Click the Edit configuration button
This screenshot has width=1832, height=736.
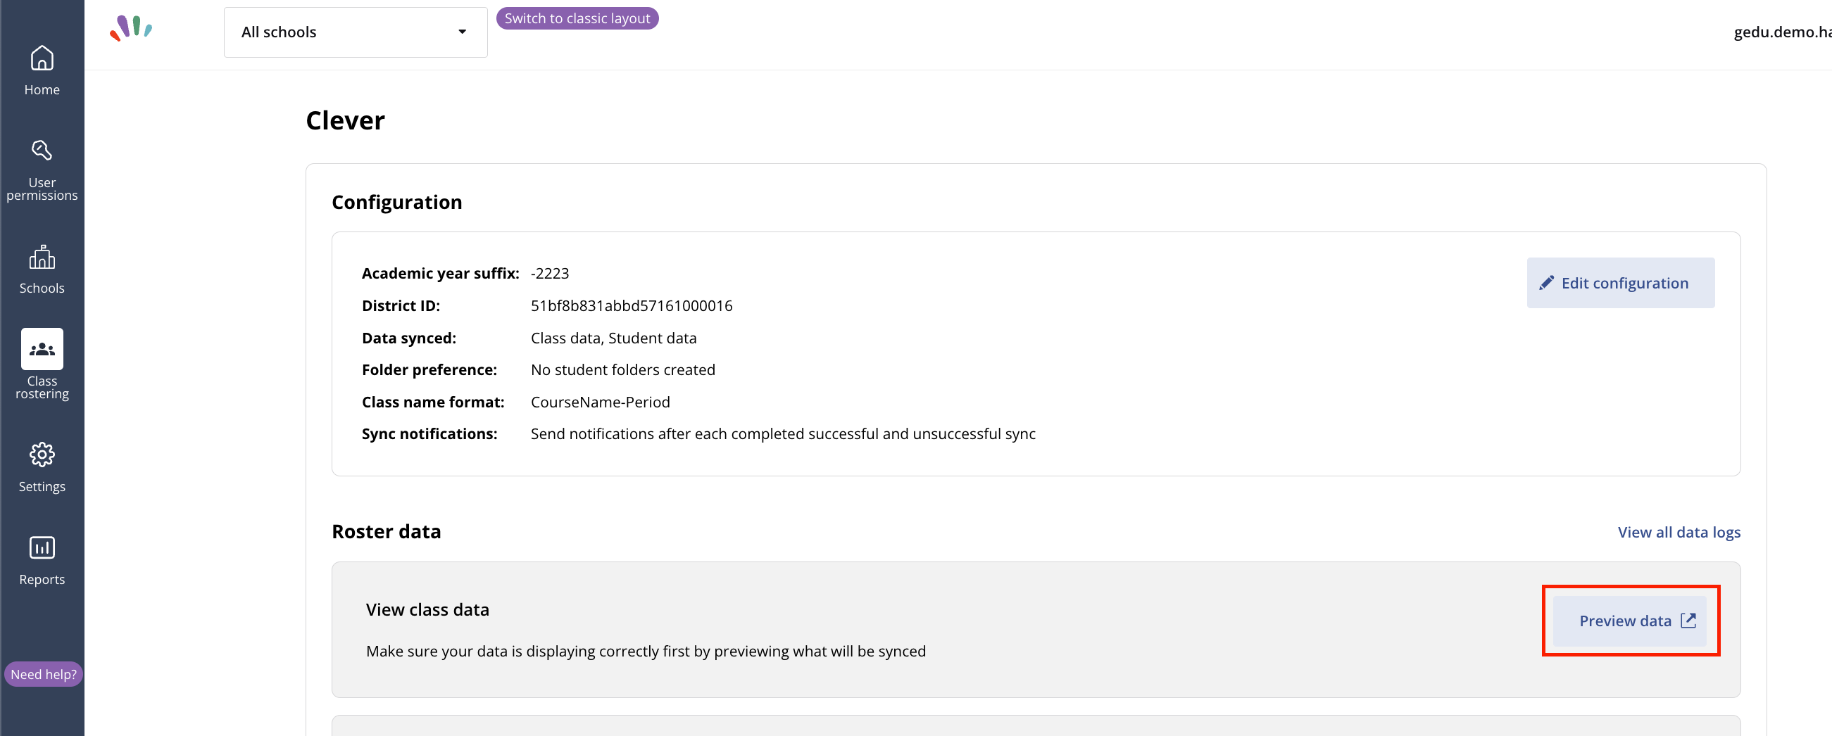[x=1621, y=283]
